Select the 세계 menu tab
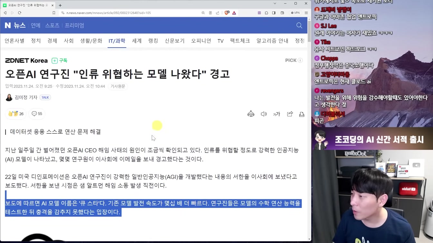The width and height of the screenshot is (433, 243). [x=137, y=41]
